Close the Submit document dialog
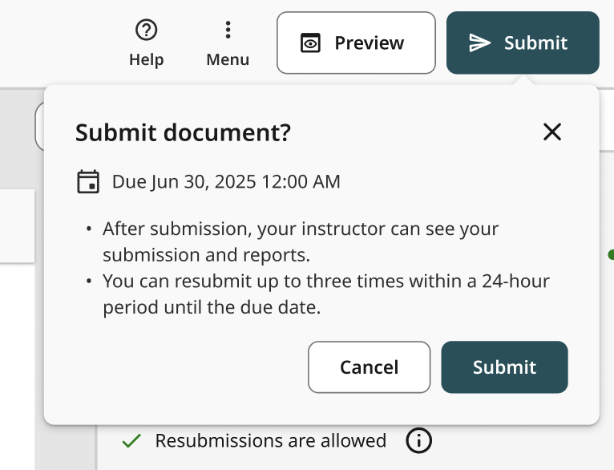The height and width of the screenshot is (470, 614). (x=552, y=132)
